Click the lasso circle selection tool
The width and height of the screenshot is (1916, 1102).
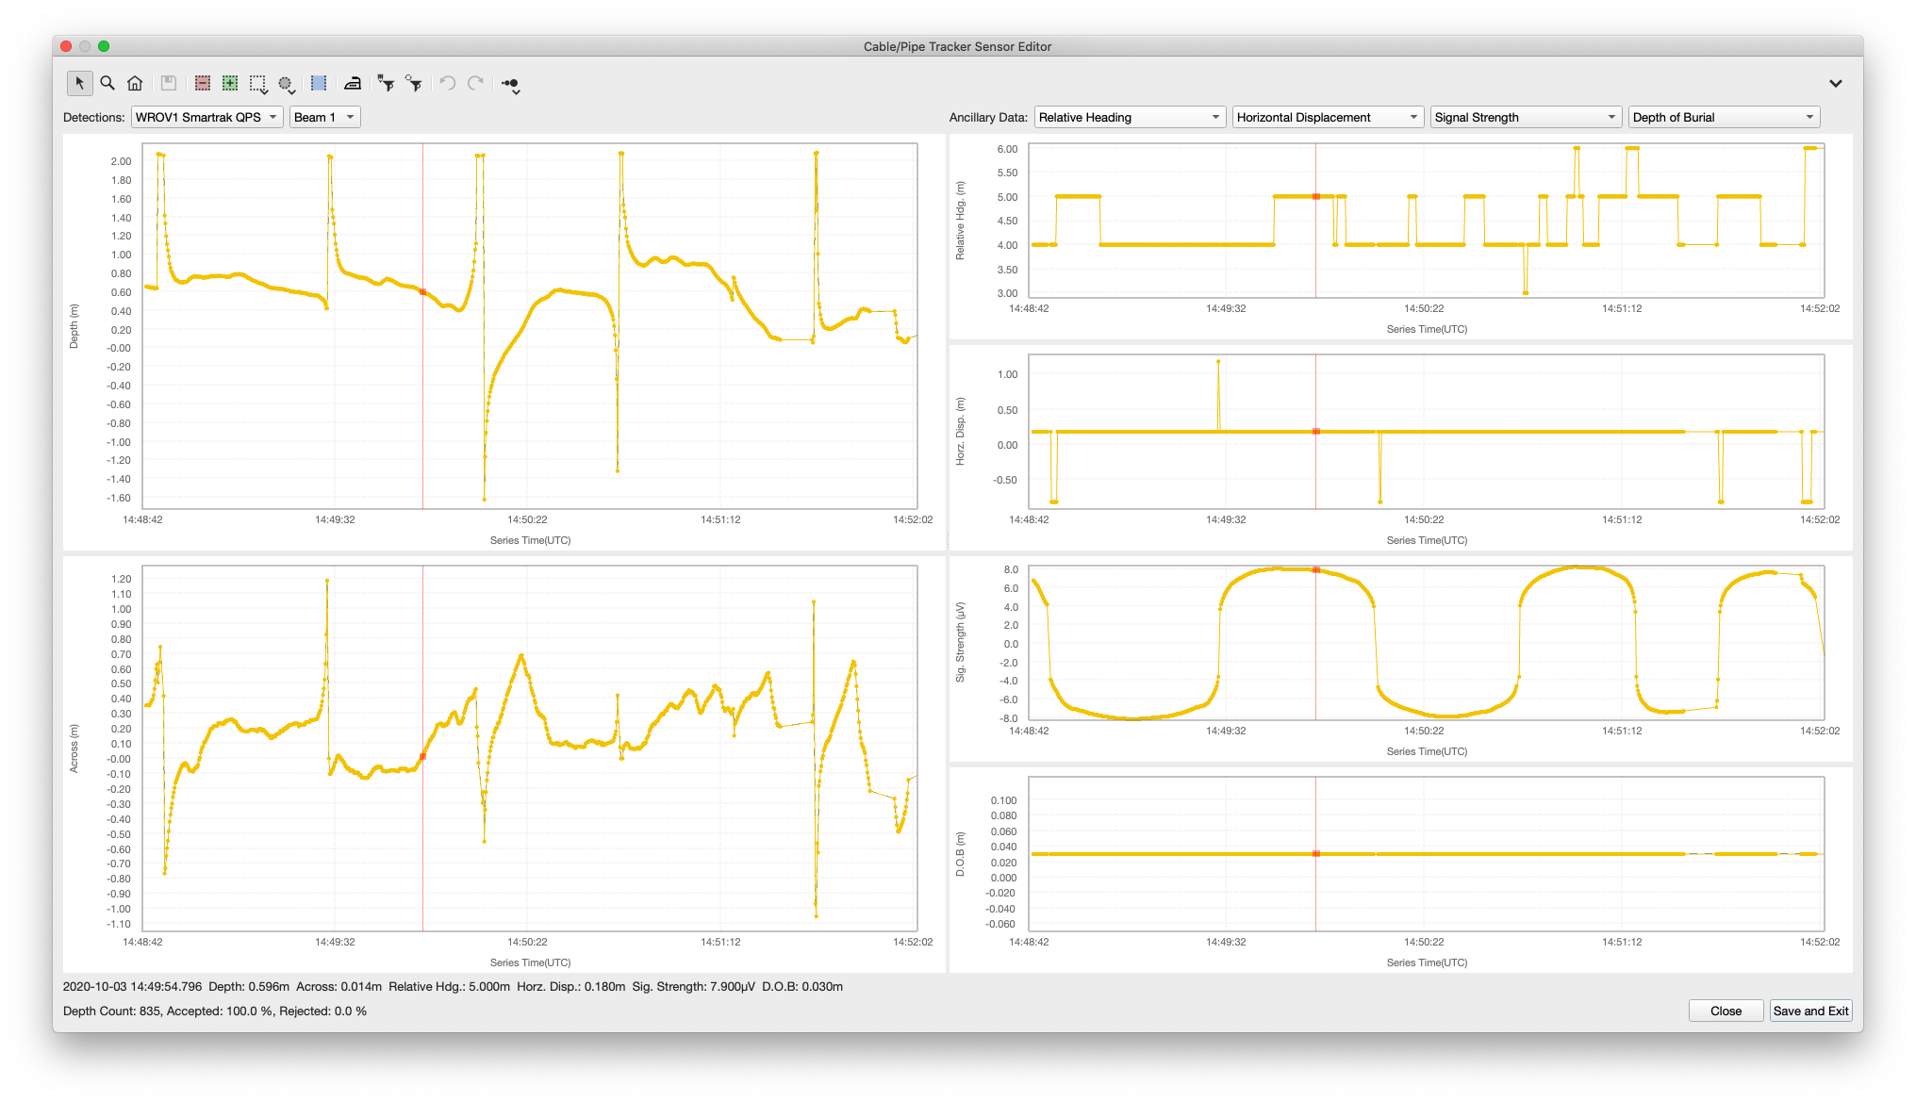point(286,84)
